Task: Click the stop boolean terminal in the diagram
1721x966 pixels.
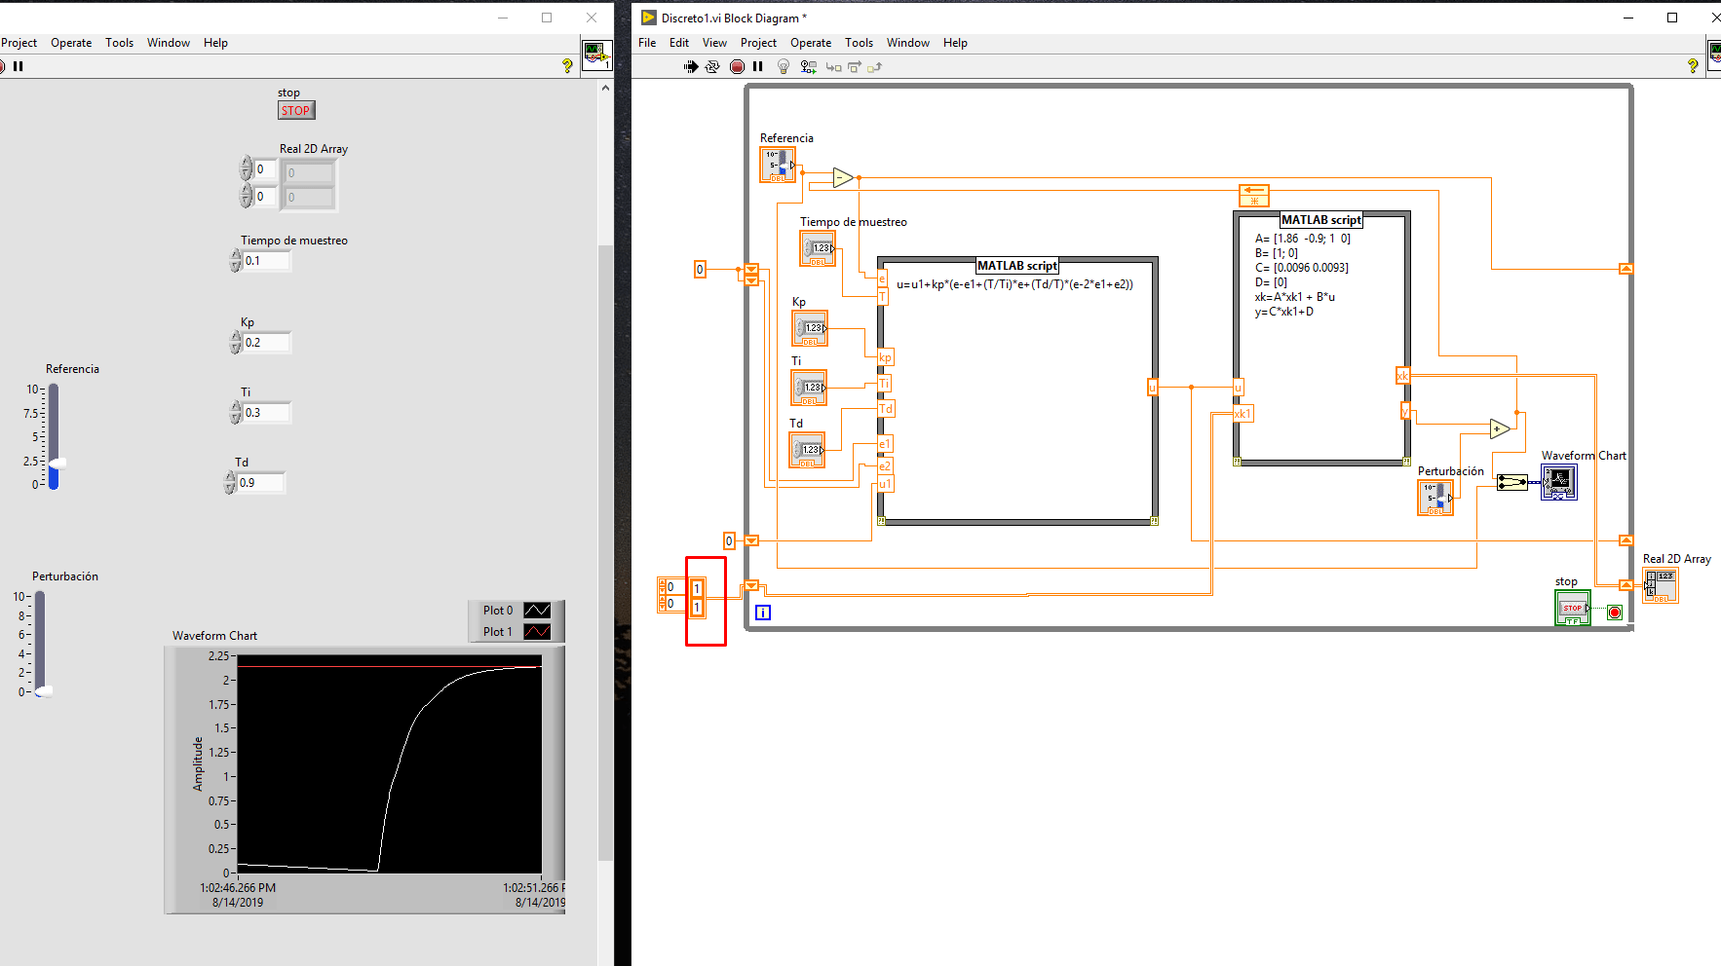Action: click(x=1572, y=608)
